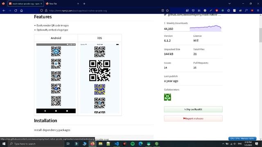The image size is (262, 147).
Task: Open Visual Studio Code from the taskbar
Action: click(x=116, y=144)
